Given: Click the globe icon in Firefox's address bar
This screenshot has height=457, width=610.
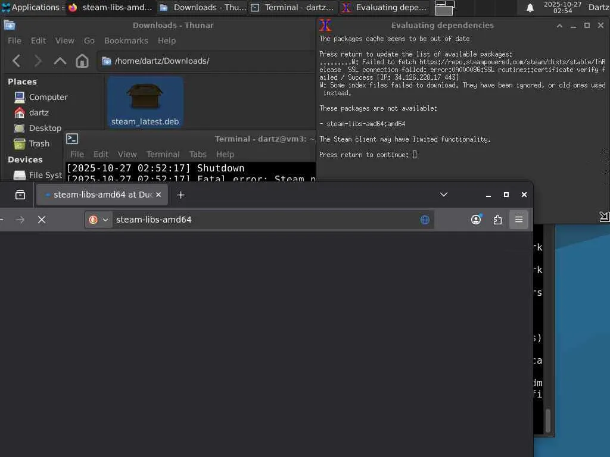Looking at the screenshot, I should 425,220.
